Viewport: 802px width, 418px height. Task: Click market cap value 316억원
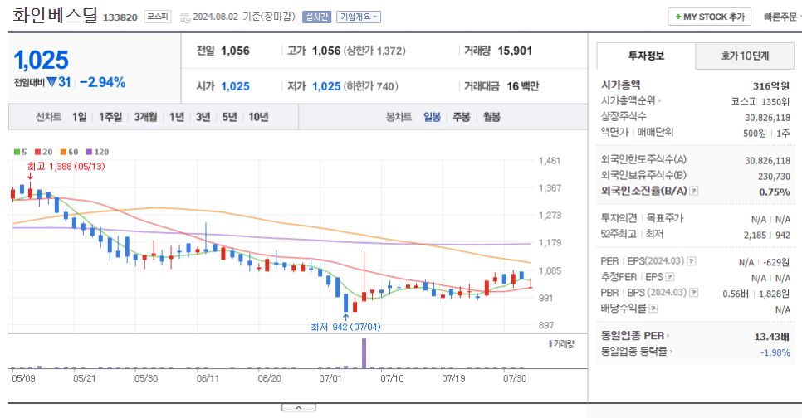pos(770,86)
